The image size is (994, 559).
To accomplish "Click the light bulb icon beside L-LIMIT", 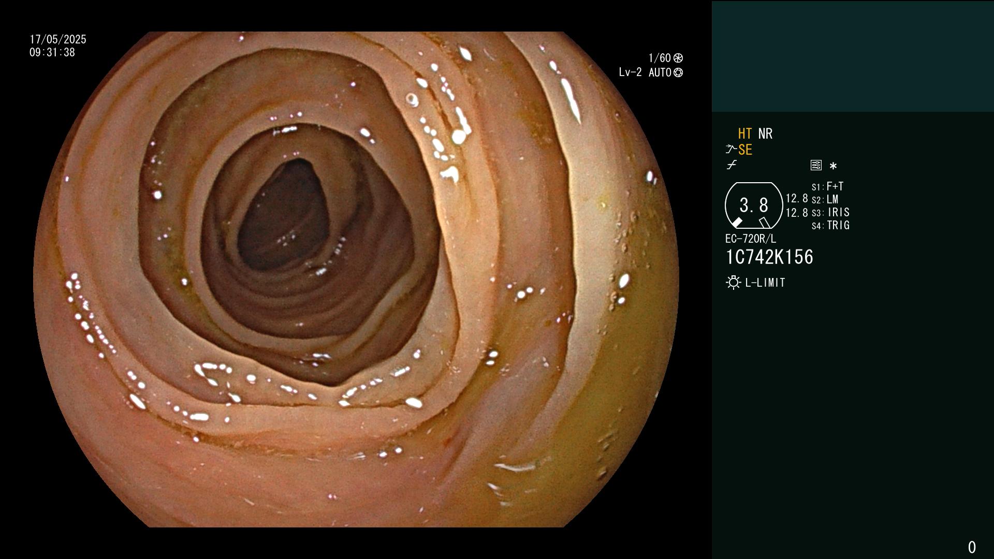I will pos(733,283).
